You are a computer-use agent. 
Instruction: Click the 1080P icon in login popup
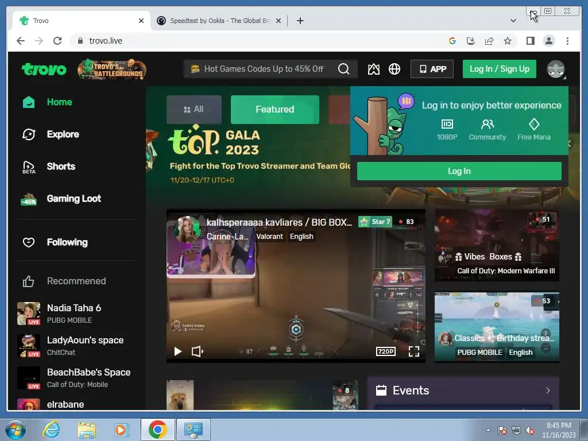447,124
